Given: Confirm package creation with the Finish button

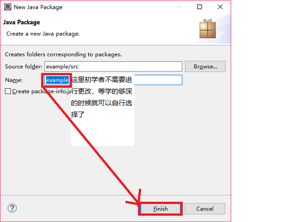Looking at the screenshot, I should [161, 209].
